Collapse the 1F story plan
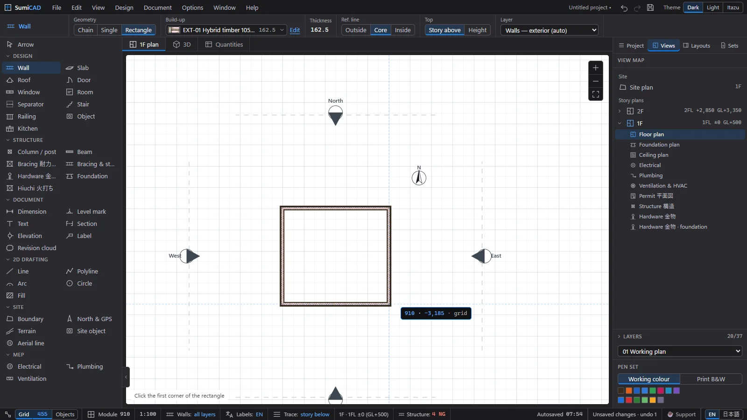Viewport: 747px width, 420px height. 620,123
